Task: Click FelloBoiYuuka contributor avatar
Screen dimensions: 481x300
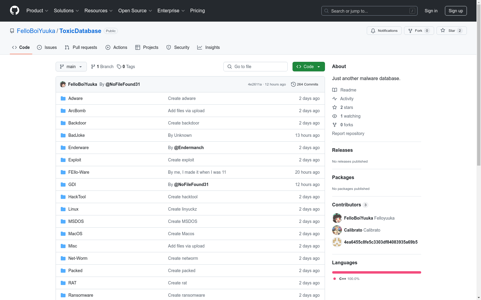Action: (x=337, y=218)
